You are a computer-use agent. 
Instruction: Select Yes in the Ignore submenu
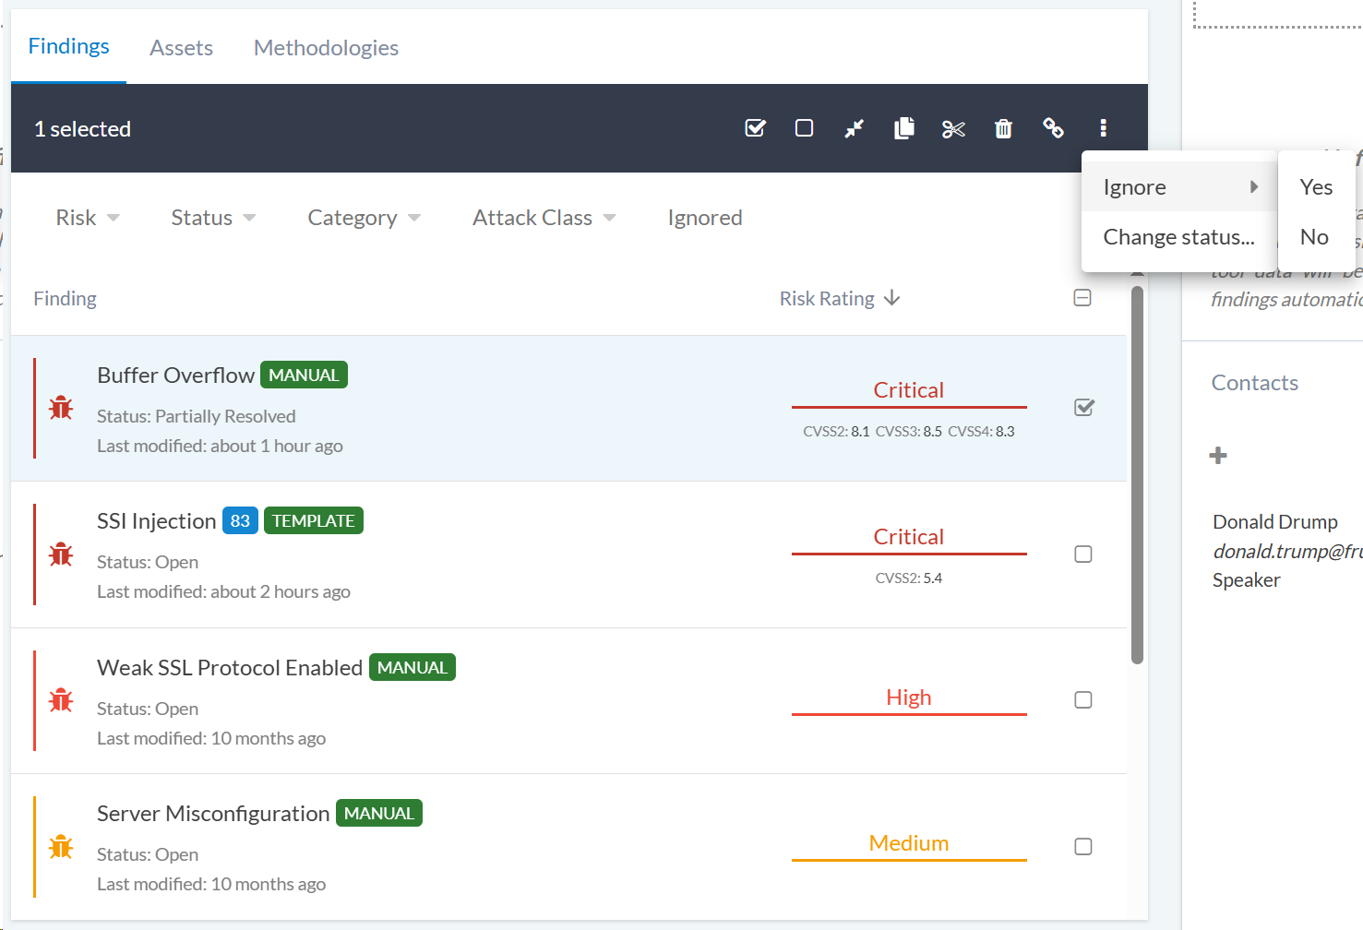click(x=1316, y=187)
